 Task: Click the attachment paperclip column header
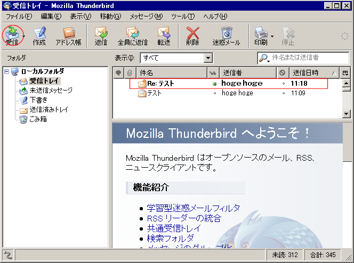click(130, 73)
